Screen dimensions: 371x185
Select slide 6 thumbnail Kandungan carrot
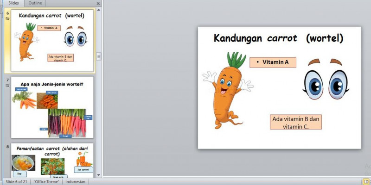(52, 40)
